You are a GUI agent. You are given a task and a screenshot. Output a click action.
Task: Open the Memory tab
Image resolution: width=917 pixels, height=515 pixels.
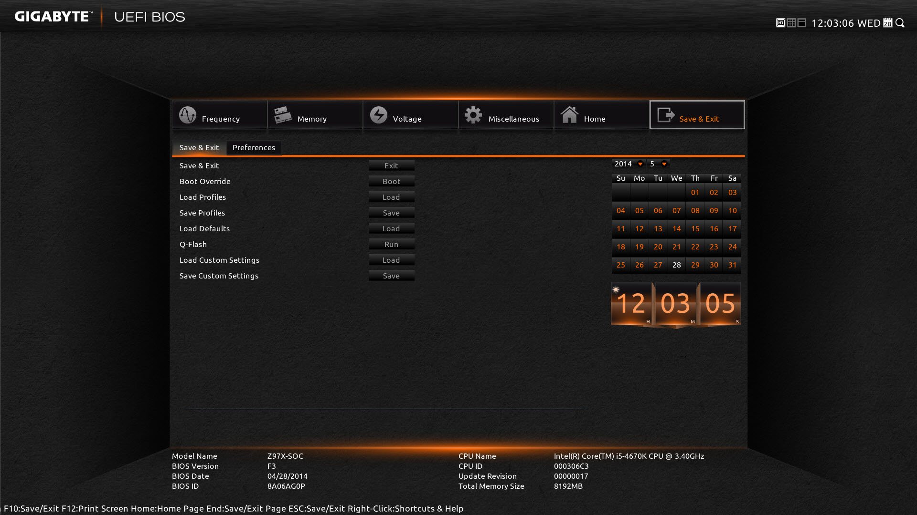tap(315, 114)
